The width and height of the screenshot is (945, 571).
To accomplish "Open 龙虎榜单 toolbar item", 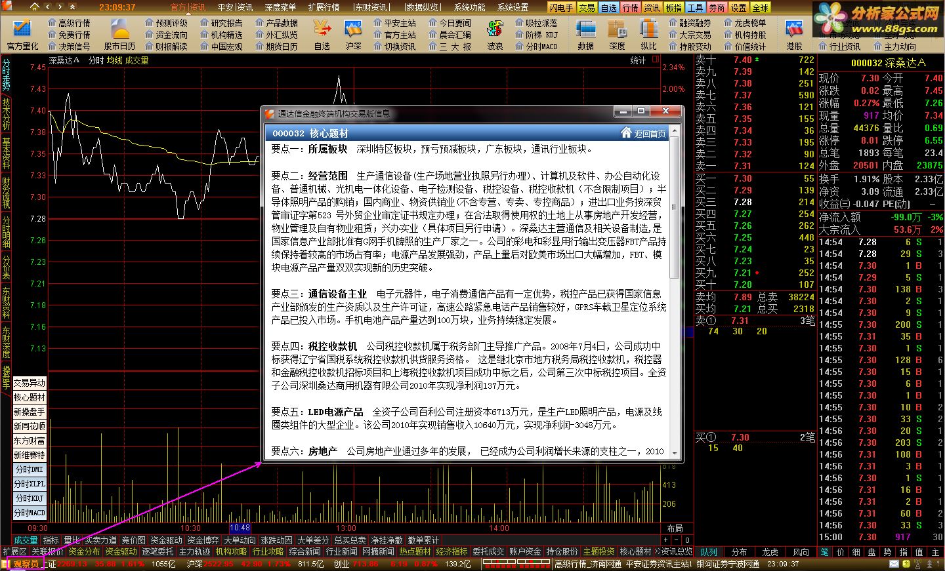I will (745, 23).
